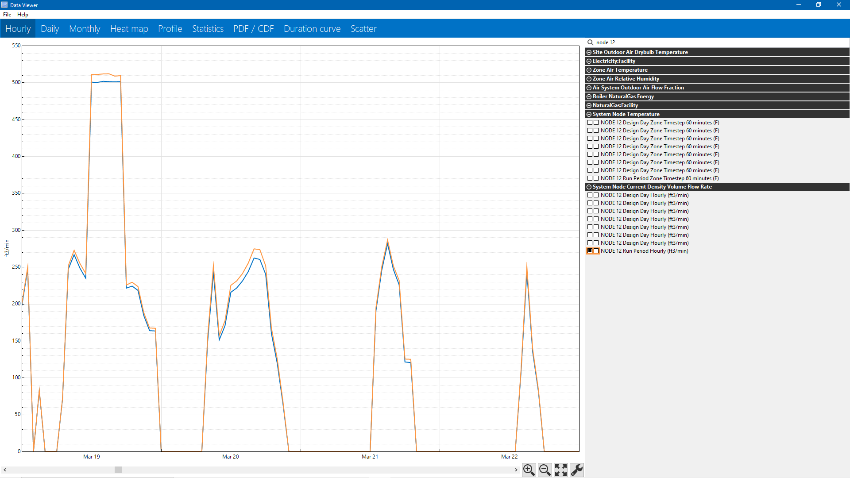Click the Mar 22 axis label
This screenshot has width=850, height=478.
coord(510,456)
